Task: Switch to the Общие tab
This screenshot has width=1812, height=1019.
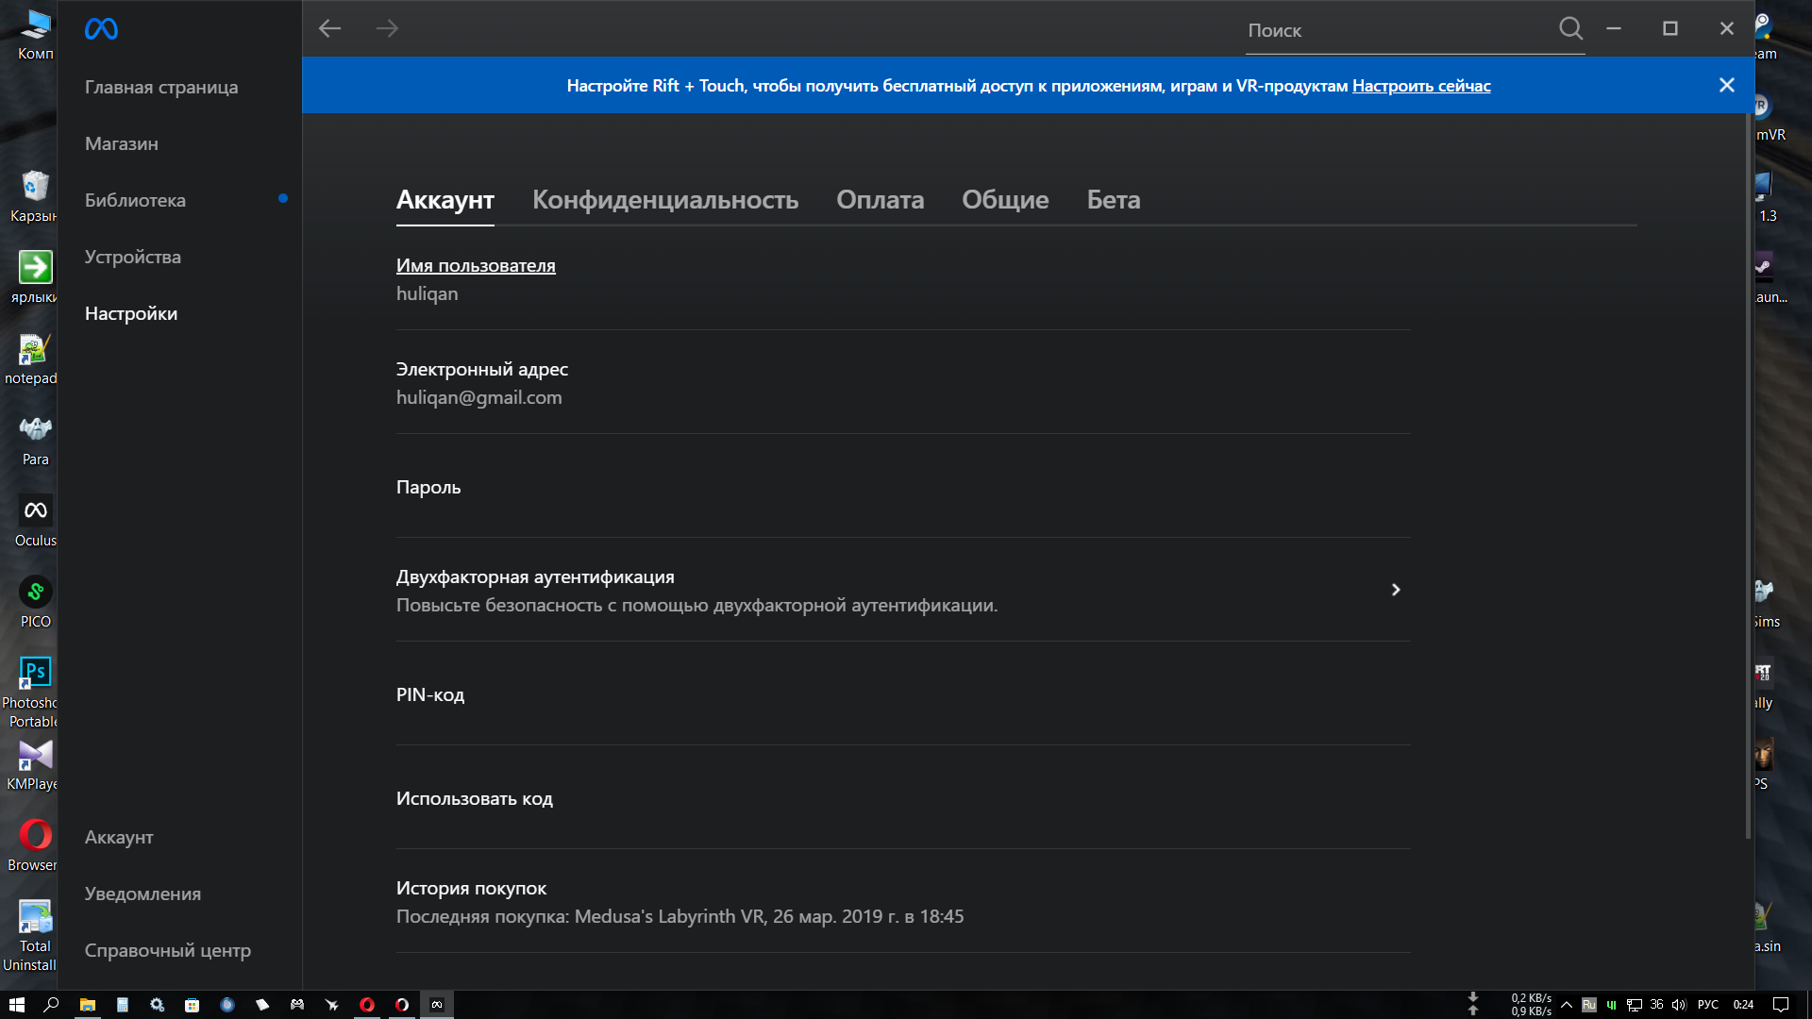Action: pyautogui.click(x=1005, y=200)
